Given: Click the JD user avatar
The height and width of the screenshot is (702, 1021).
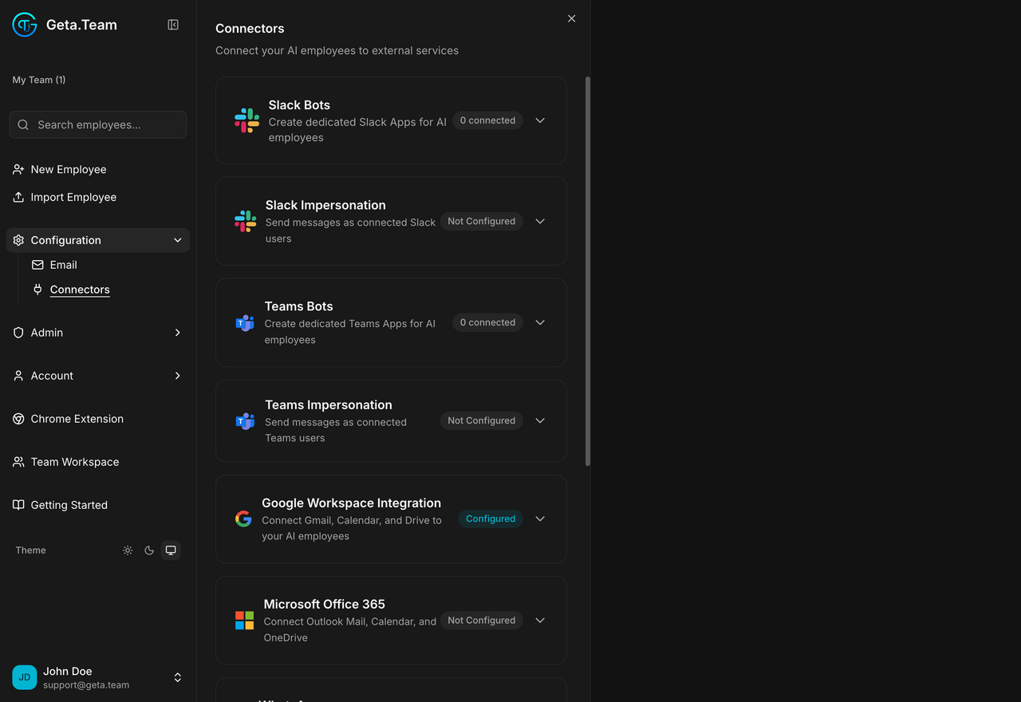Looking at the screenshot, I should point(25,677).
